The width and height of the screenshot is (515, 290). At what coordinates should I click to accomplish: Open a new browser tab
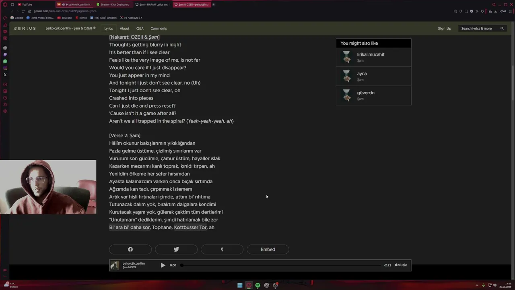tap(214, 4)
